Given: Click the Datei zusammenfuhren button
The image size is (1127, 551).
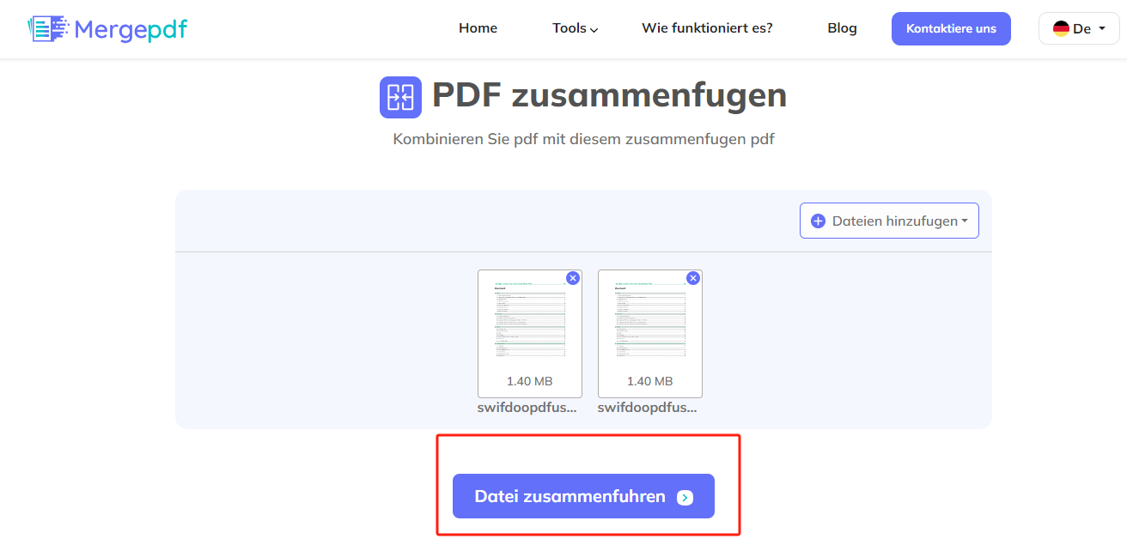Looking at the screenshot, I should click(x=582, y=496).
